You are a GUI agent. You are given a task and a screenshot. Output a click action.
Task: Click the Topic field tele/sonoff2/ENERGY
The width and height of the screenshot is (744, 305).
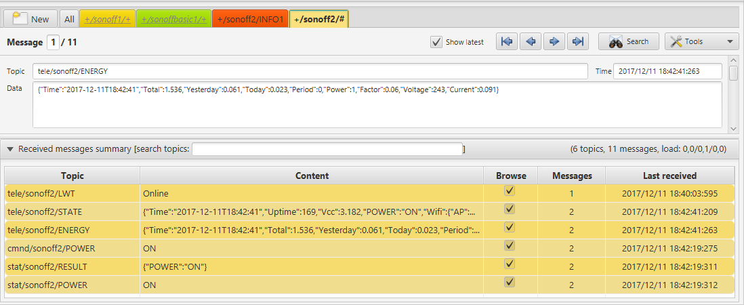pyautogui.click(x=310, y=72)
